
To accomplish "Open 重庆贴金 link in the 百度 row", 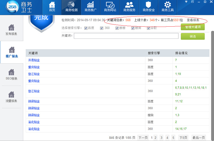I will coord(34,67).
